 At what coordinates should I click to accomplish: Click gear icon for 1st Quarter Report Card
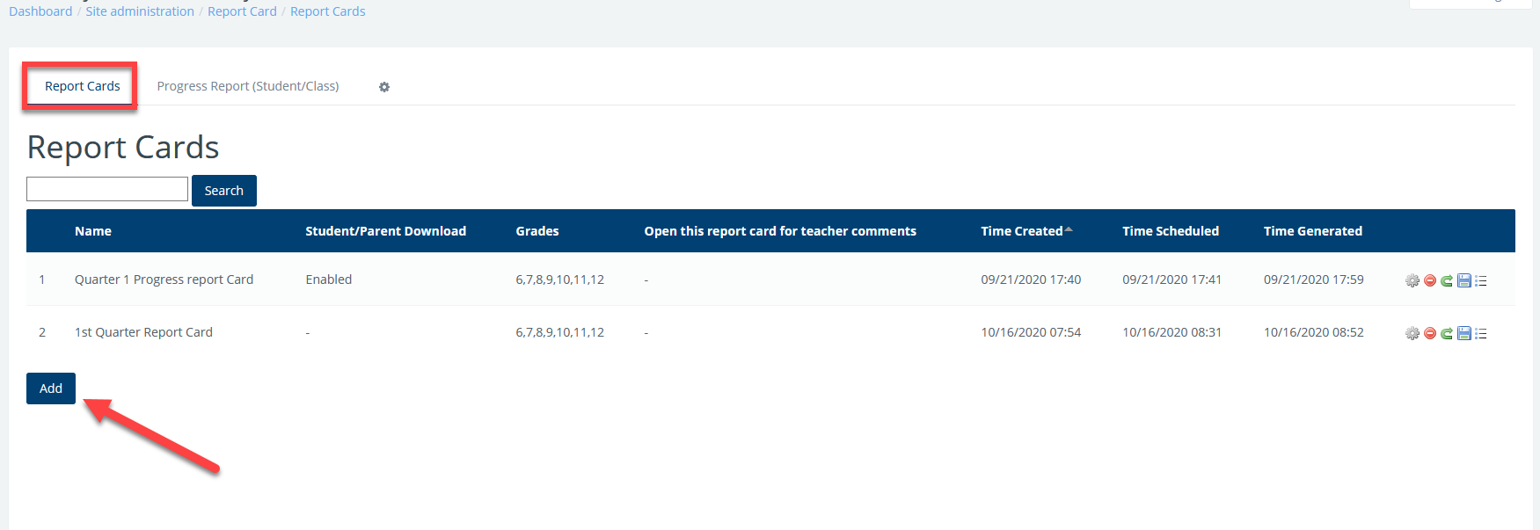pyautogui.click(x=1412, y=333)
